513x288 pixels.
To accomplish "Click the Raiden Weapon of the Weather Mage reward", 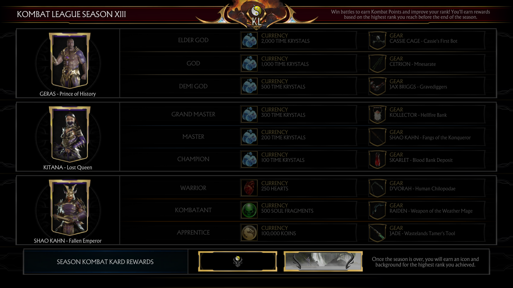I will tap(427, 210).
